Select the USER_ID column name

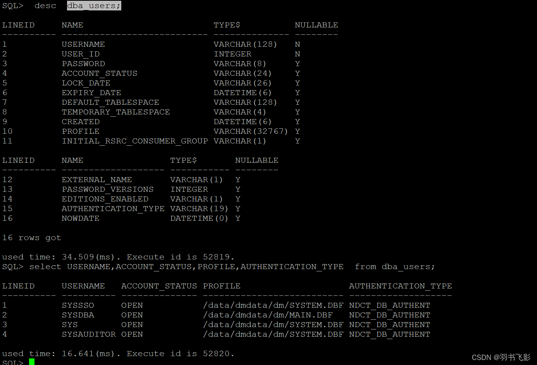pos(81,54)
